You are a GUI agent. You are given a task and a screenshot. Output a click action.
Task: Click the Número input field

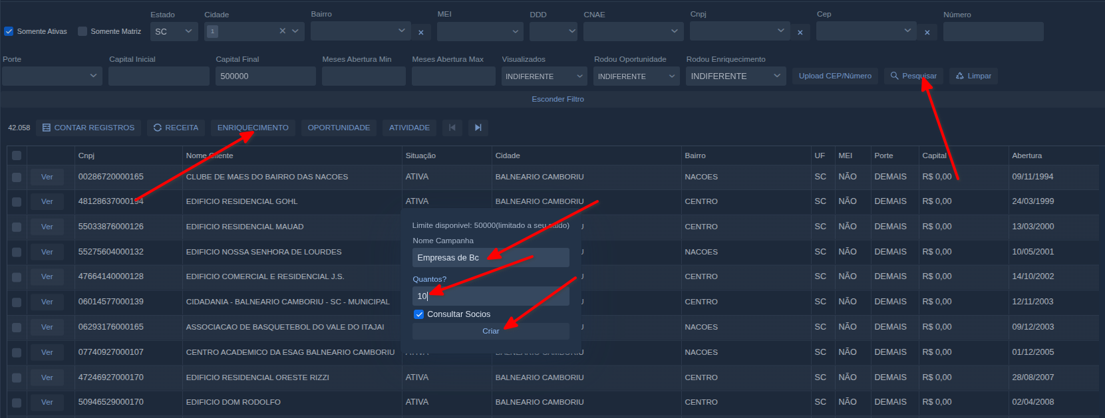pyautogui.click(x=993, y=31)
